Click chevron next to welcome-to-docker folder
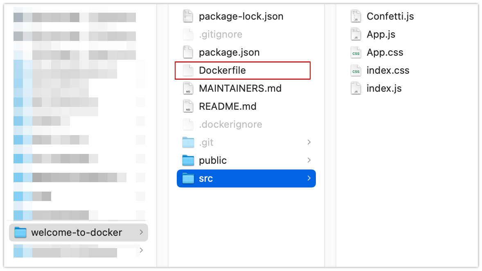Viewport: 482px width, 271px height. pos(141,233)
